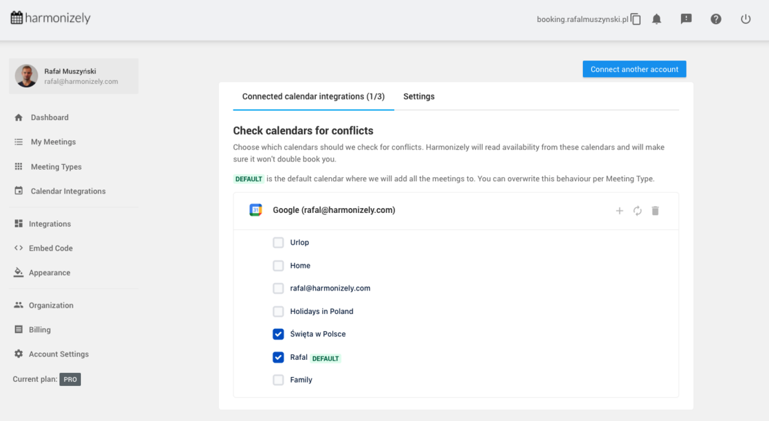
Task: Copy the booking.rafalmuszynski.pl link icon
Action: [x=636, y=19]
